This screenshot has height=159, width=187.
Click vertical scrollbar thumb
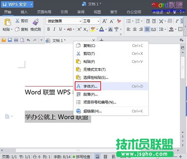(183, 68)
